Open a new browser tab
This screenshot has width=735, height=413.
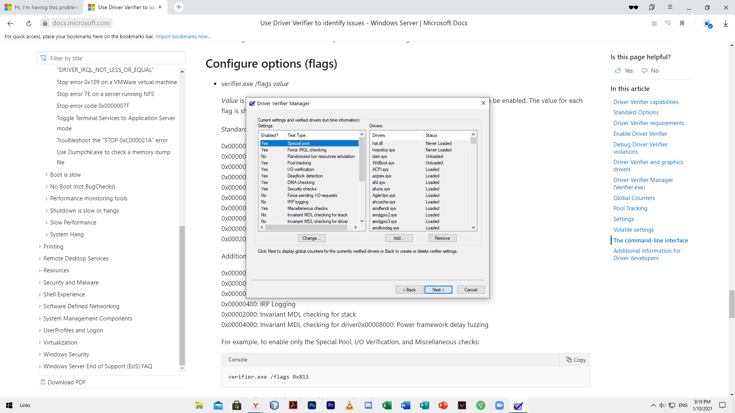coord(179,7)
